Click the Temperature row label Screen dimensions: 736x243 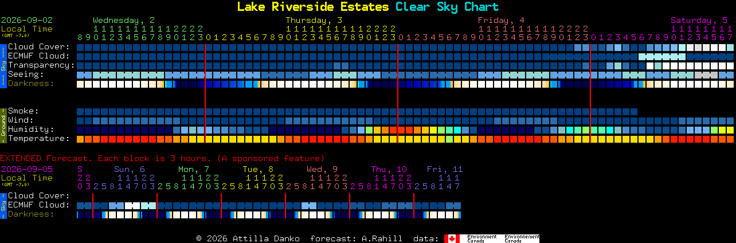click(38, 139)
